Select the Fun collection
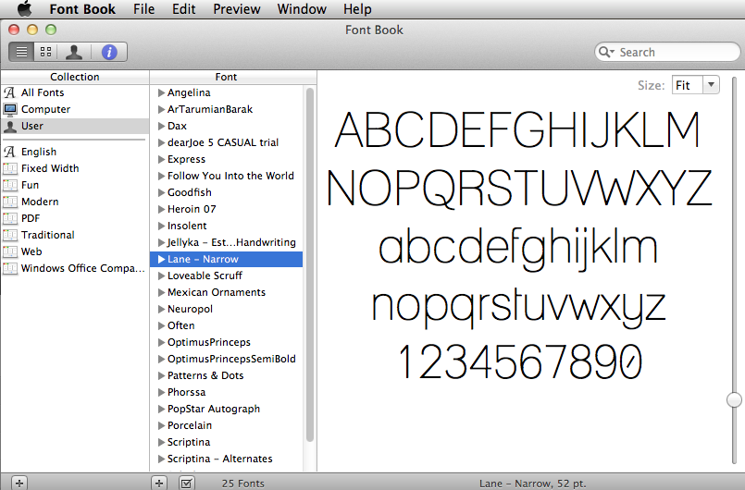This screenshot has height=490, width=745. [x=75, y=185]
